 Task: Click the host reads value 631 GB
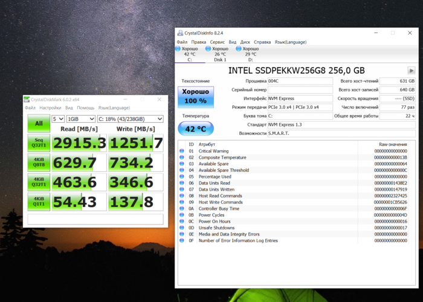pyautogui.click(x=398, y=81)
